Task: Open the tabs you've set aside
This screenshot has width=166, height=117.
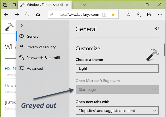Action: (x=5, y=5)
